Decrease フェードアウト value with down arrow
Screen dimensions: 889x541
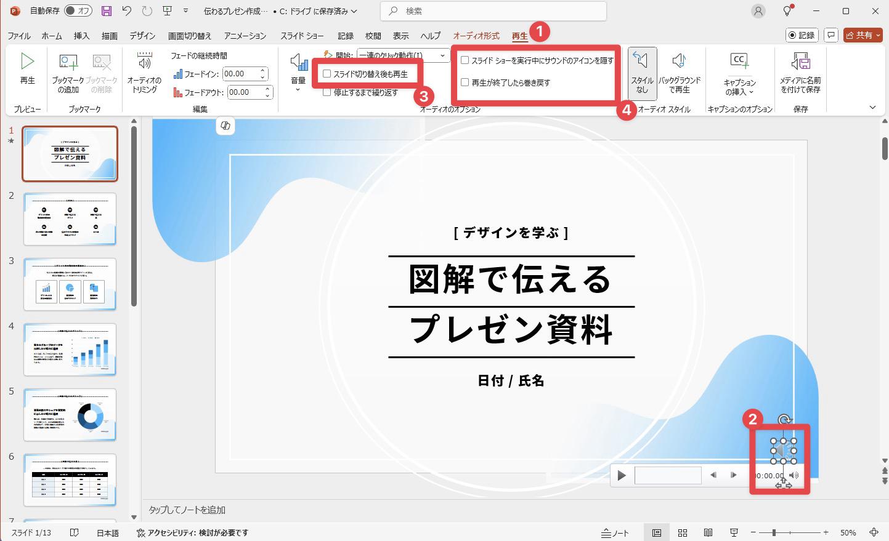click(x=267, y=96)
